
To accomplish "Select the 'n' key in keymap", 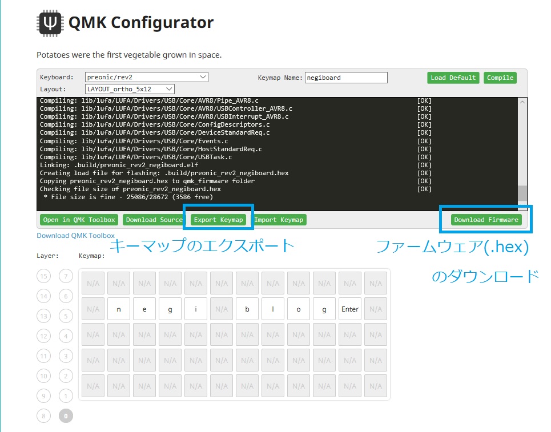I will point(119,309).
